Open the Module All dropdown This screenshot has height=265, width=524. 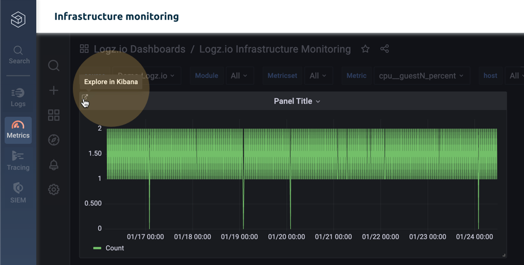tap(239, 76)
